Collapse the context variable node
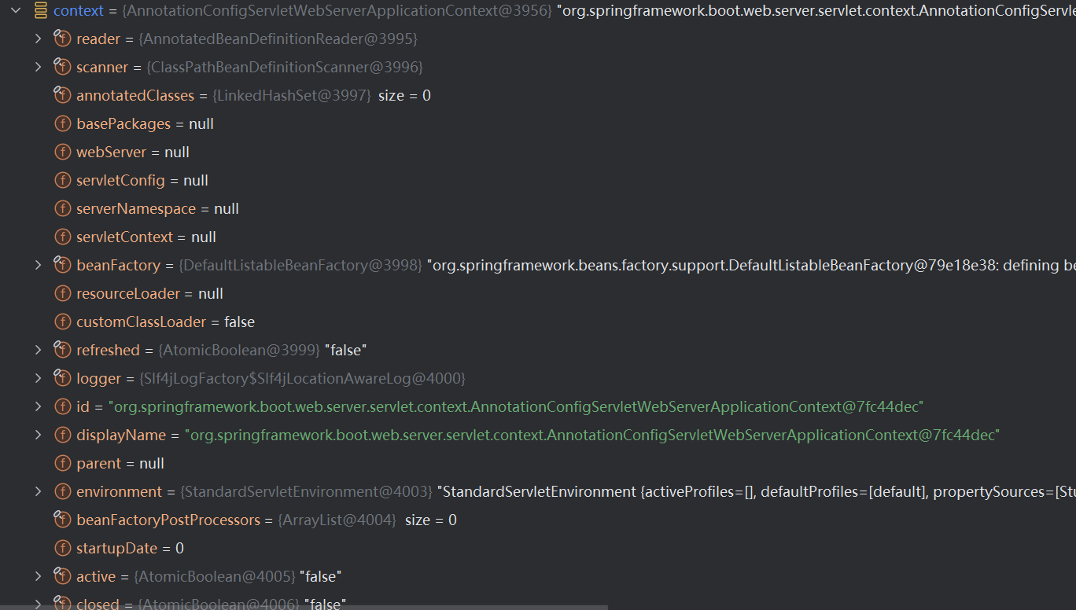This screenshot has height=610, width=1076. click(x=16, y=10)
